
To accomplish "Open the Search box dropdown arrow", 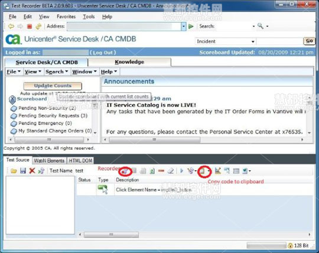I will pyautogui.click(x=253, y=26).
